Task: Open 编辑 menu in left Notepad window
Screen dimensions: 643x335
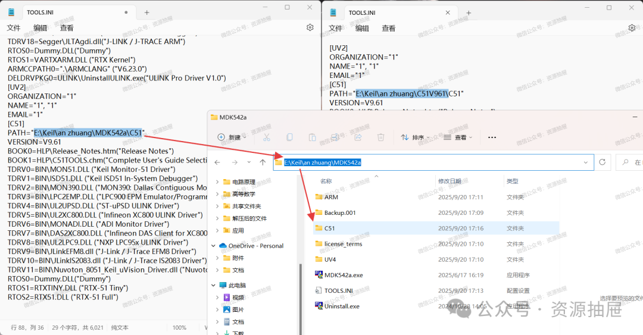Action: [40, 28]
